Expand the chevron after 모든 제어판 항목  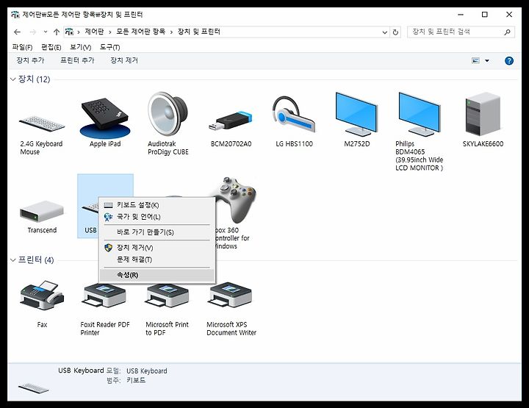click(x=171, y=32)
